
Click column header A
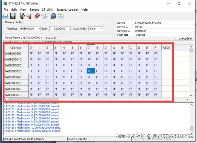[116, 48]
